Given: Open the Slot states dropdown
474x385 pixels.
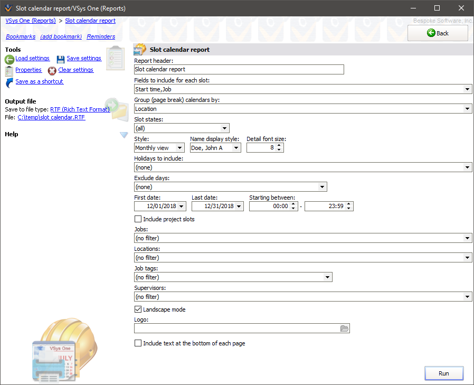Looking at the screenshot, I should (x=225, y=128).
